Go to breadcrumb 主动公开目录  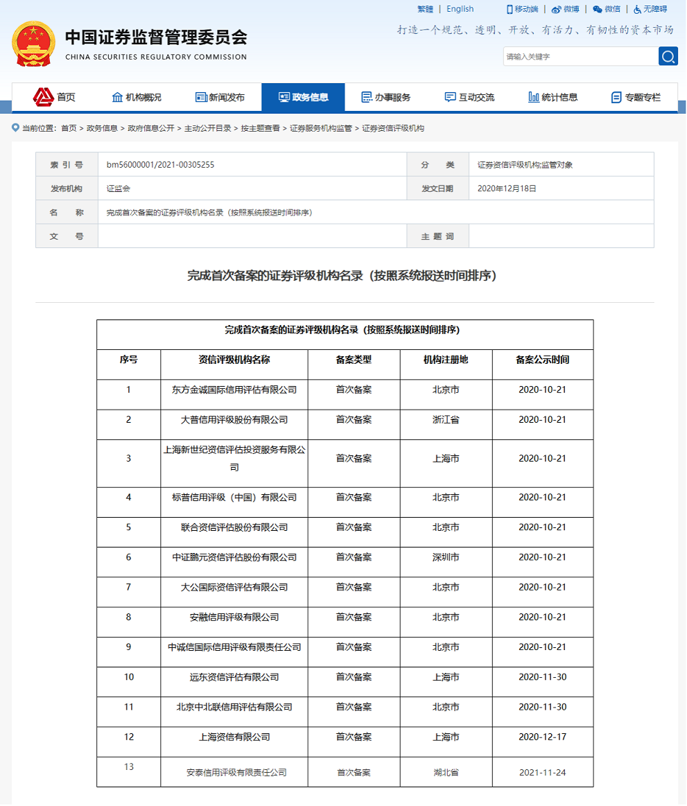tap(208, 128)
